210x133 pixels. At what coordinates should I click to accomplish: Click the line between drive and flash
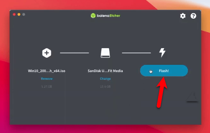(136, 53)
